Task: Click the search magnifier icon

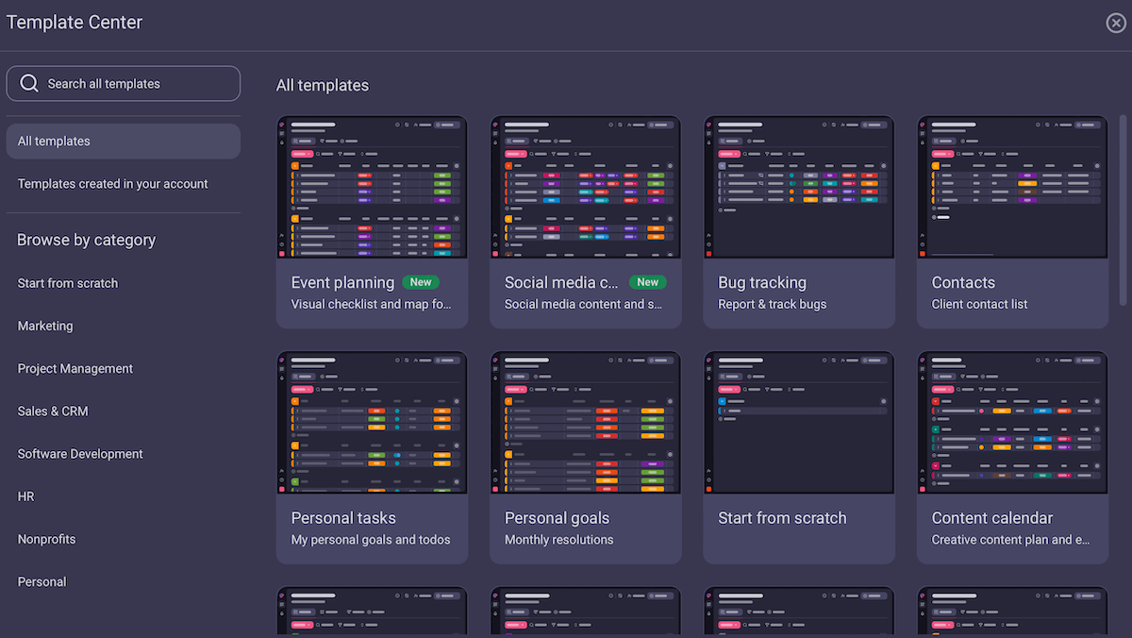Action: (x=29, y=83)
